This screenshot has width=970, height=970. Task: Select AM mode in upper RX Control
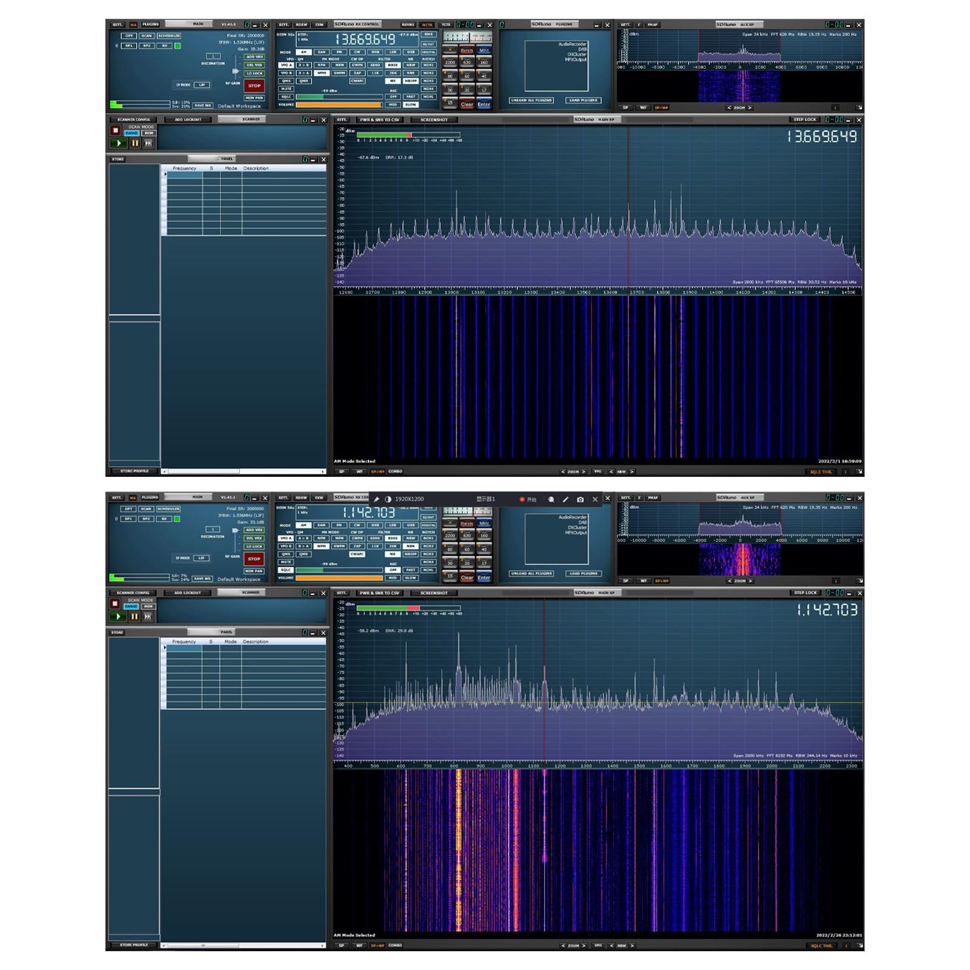click(304, 52)
